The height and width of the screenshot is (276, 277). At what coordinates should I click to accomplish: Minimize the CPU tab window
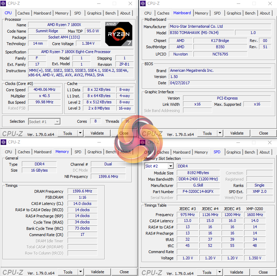point(99,3)
